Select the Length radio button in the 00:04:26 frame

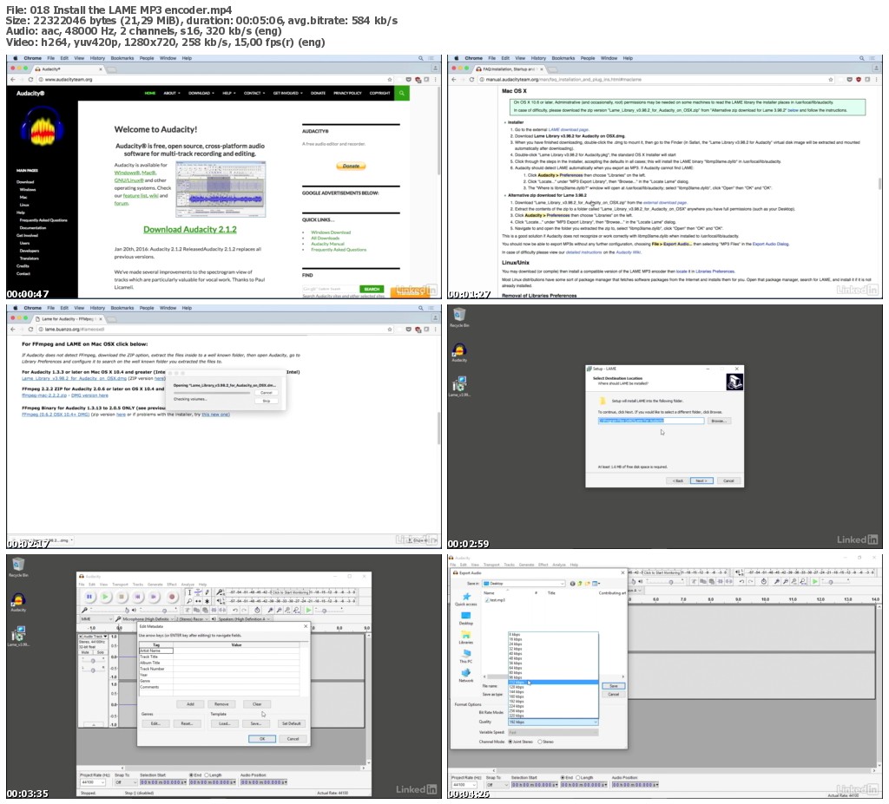coord(577,777)
